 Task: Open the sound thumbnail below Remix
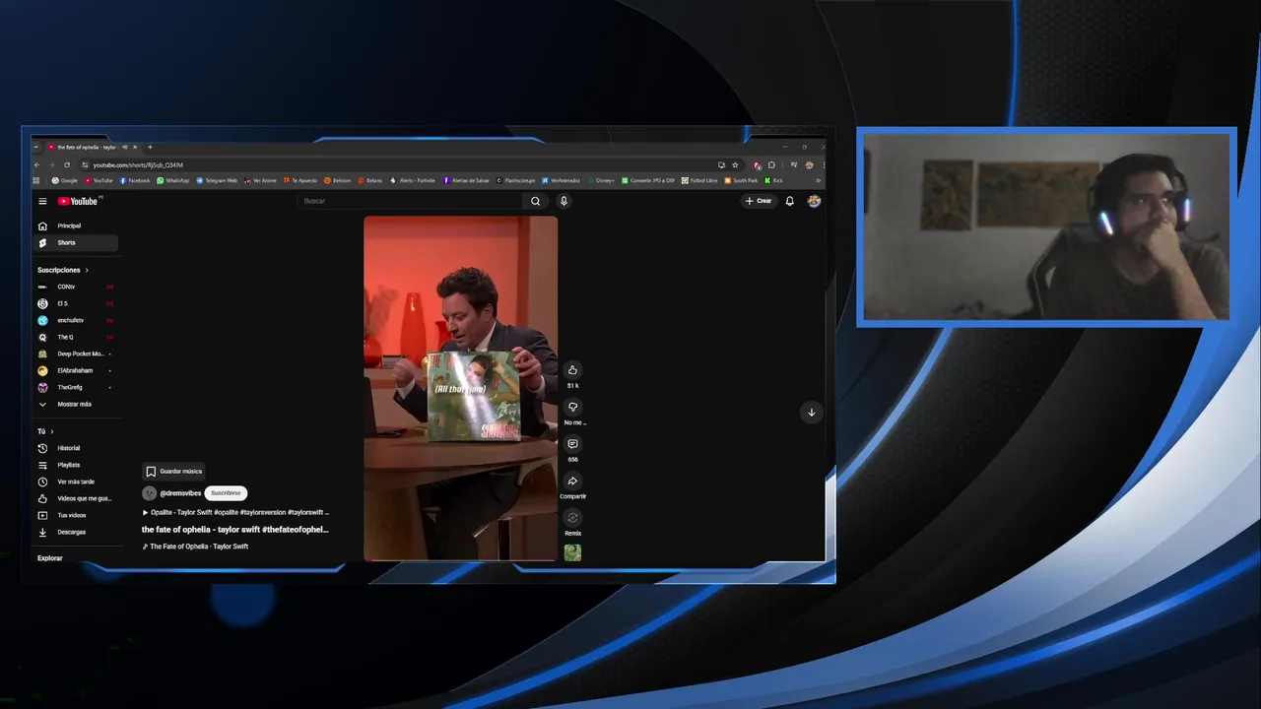click(x=572, y=552)
